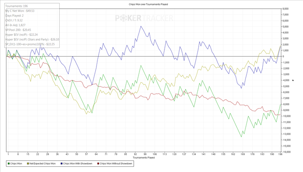
Task: Click the 'VP.Pool 200: -$20.45' stat
Action: [18, 30]
